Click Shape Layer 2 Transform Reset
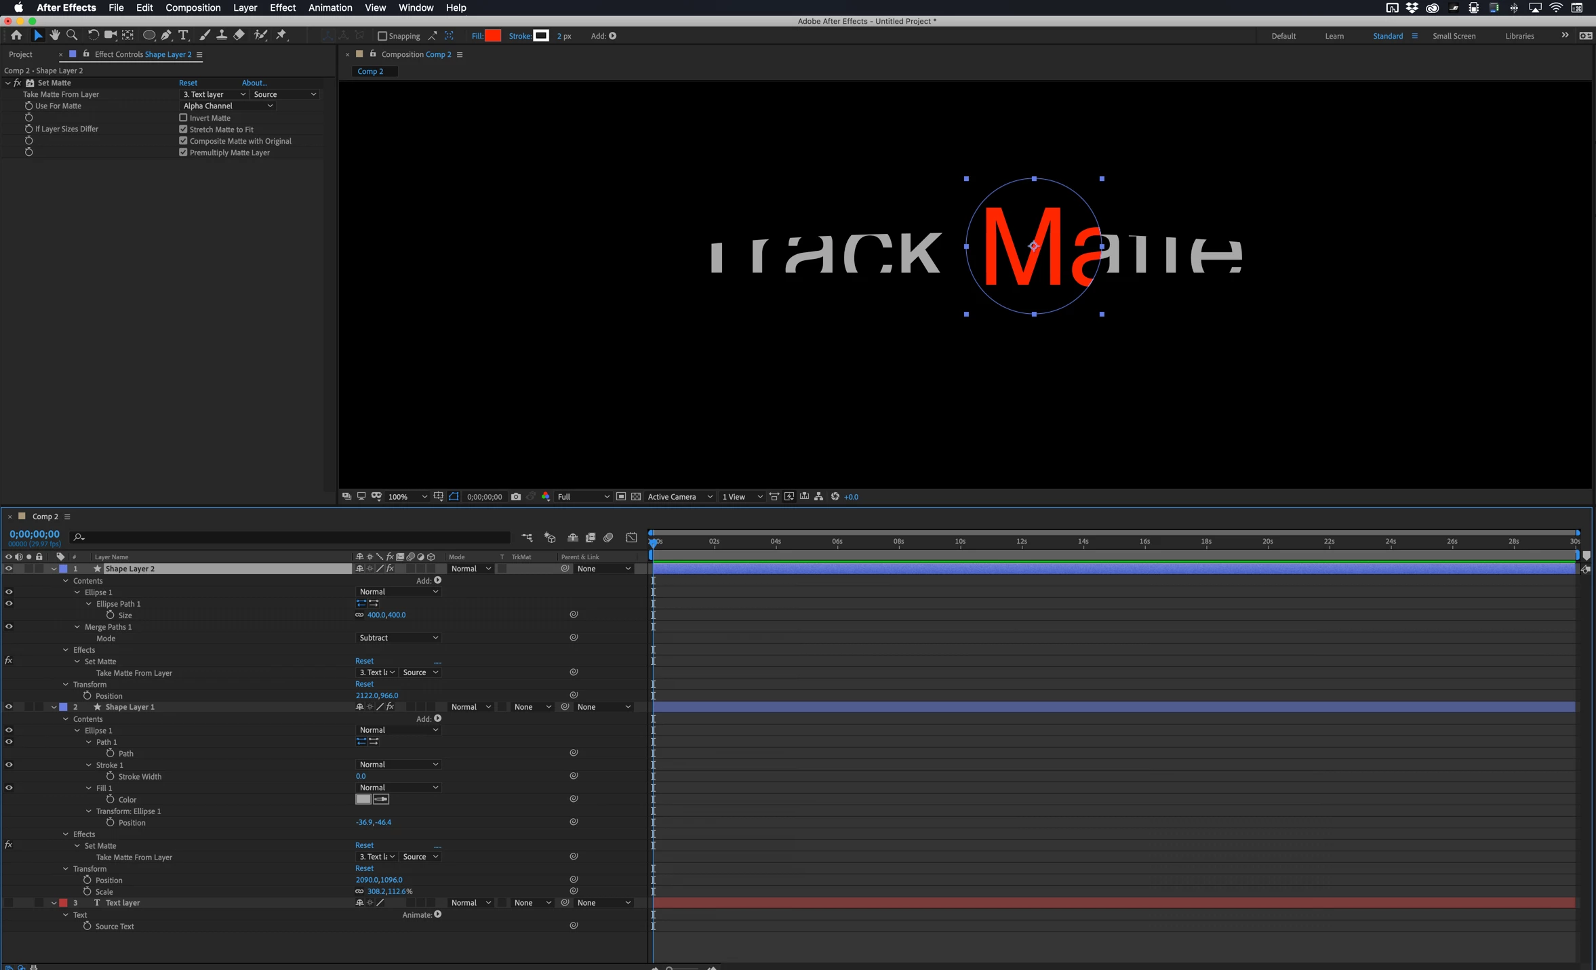This screenshot has height=970, width=1596. [364, 684]
